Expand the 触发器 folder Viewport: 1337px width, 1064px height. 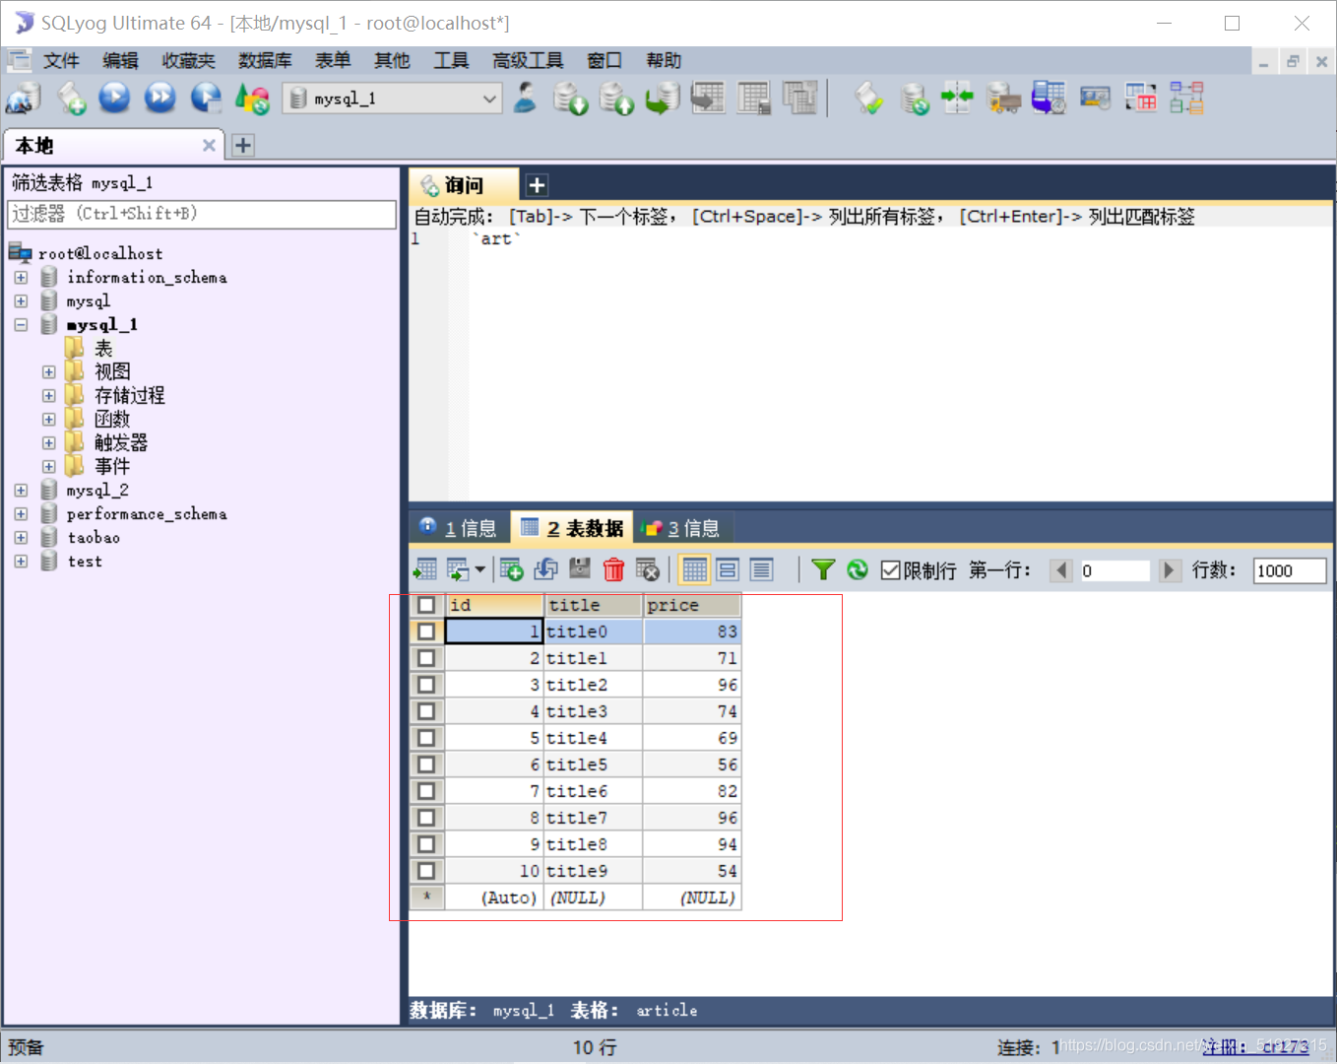[x=48, y=443]
